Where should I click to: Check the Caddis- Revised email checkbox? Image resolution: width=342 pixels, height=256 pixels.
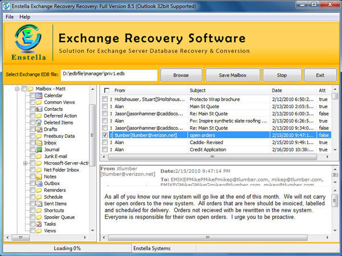tap(105, 142)
